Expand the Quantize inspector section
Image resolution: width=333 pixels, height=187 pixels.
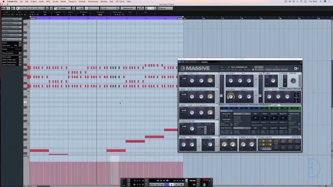[11, 31]
